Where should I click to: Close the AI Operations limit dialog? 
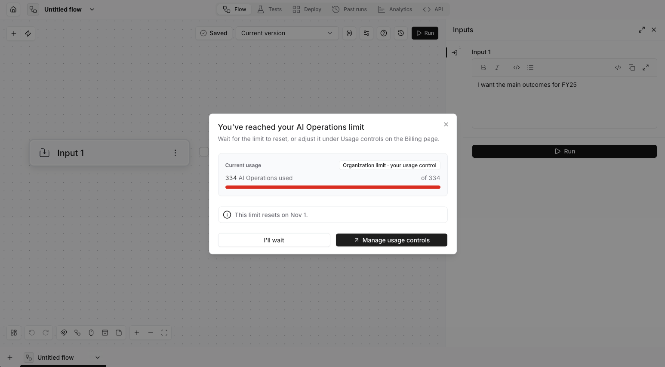(446, 124)
